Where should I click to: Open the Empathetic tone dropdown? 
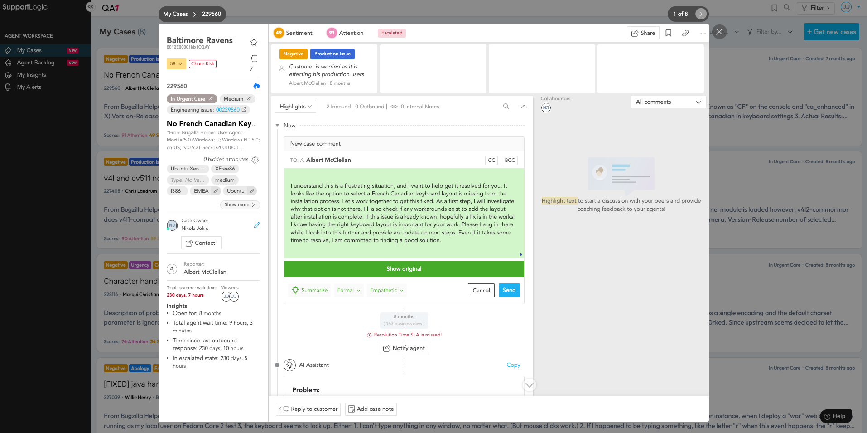[386, 290]
